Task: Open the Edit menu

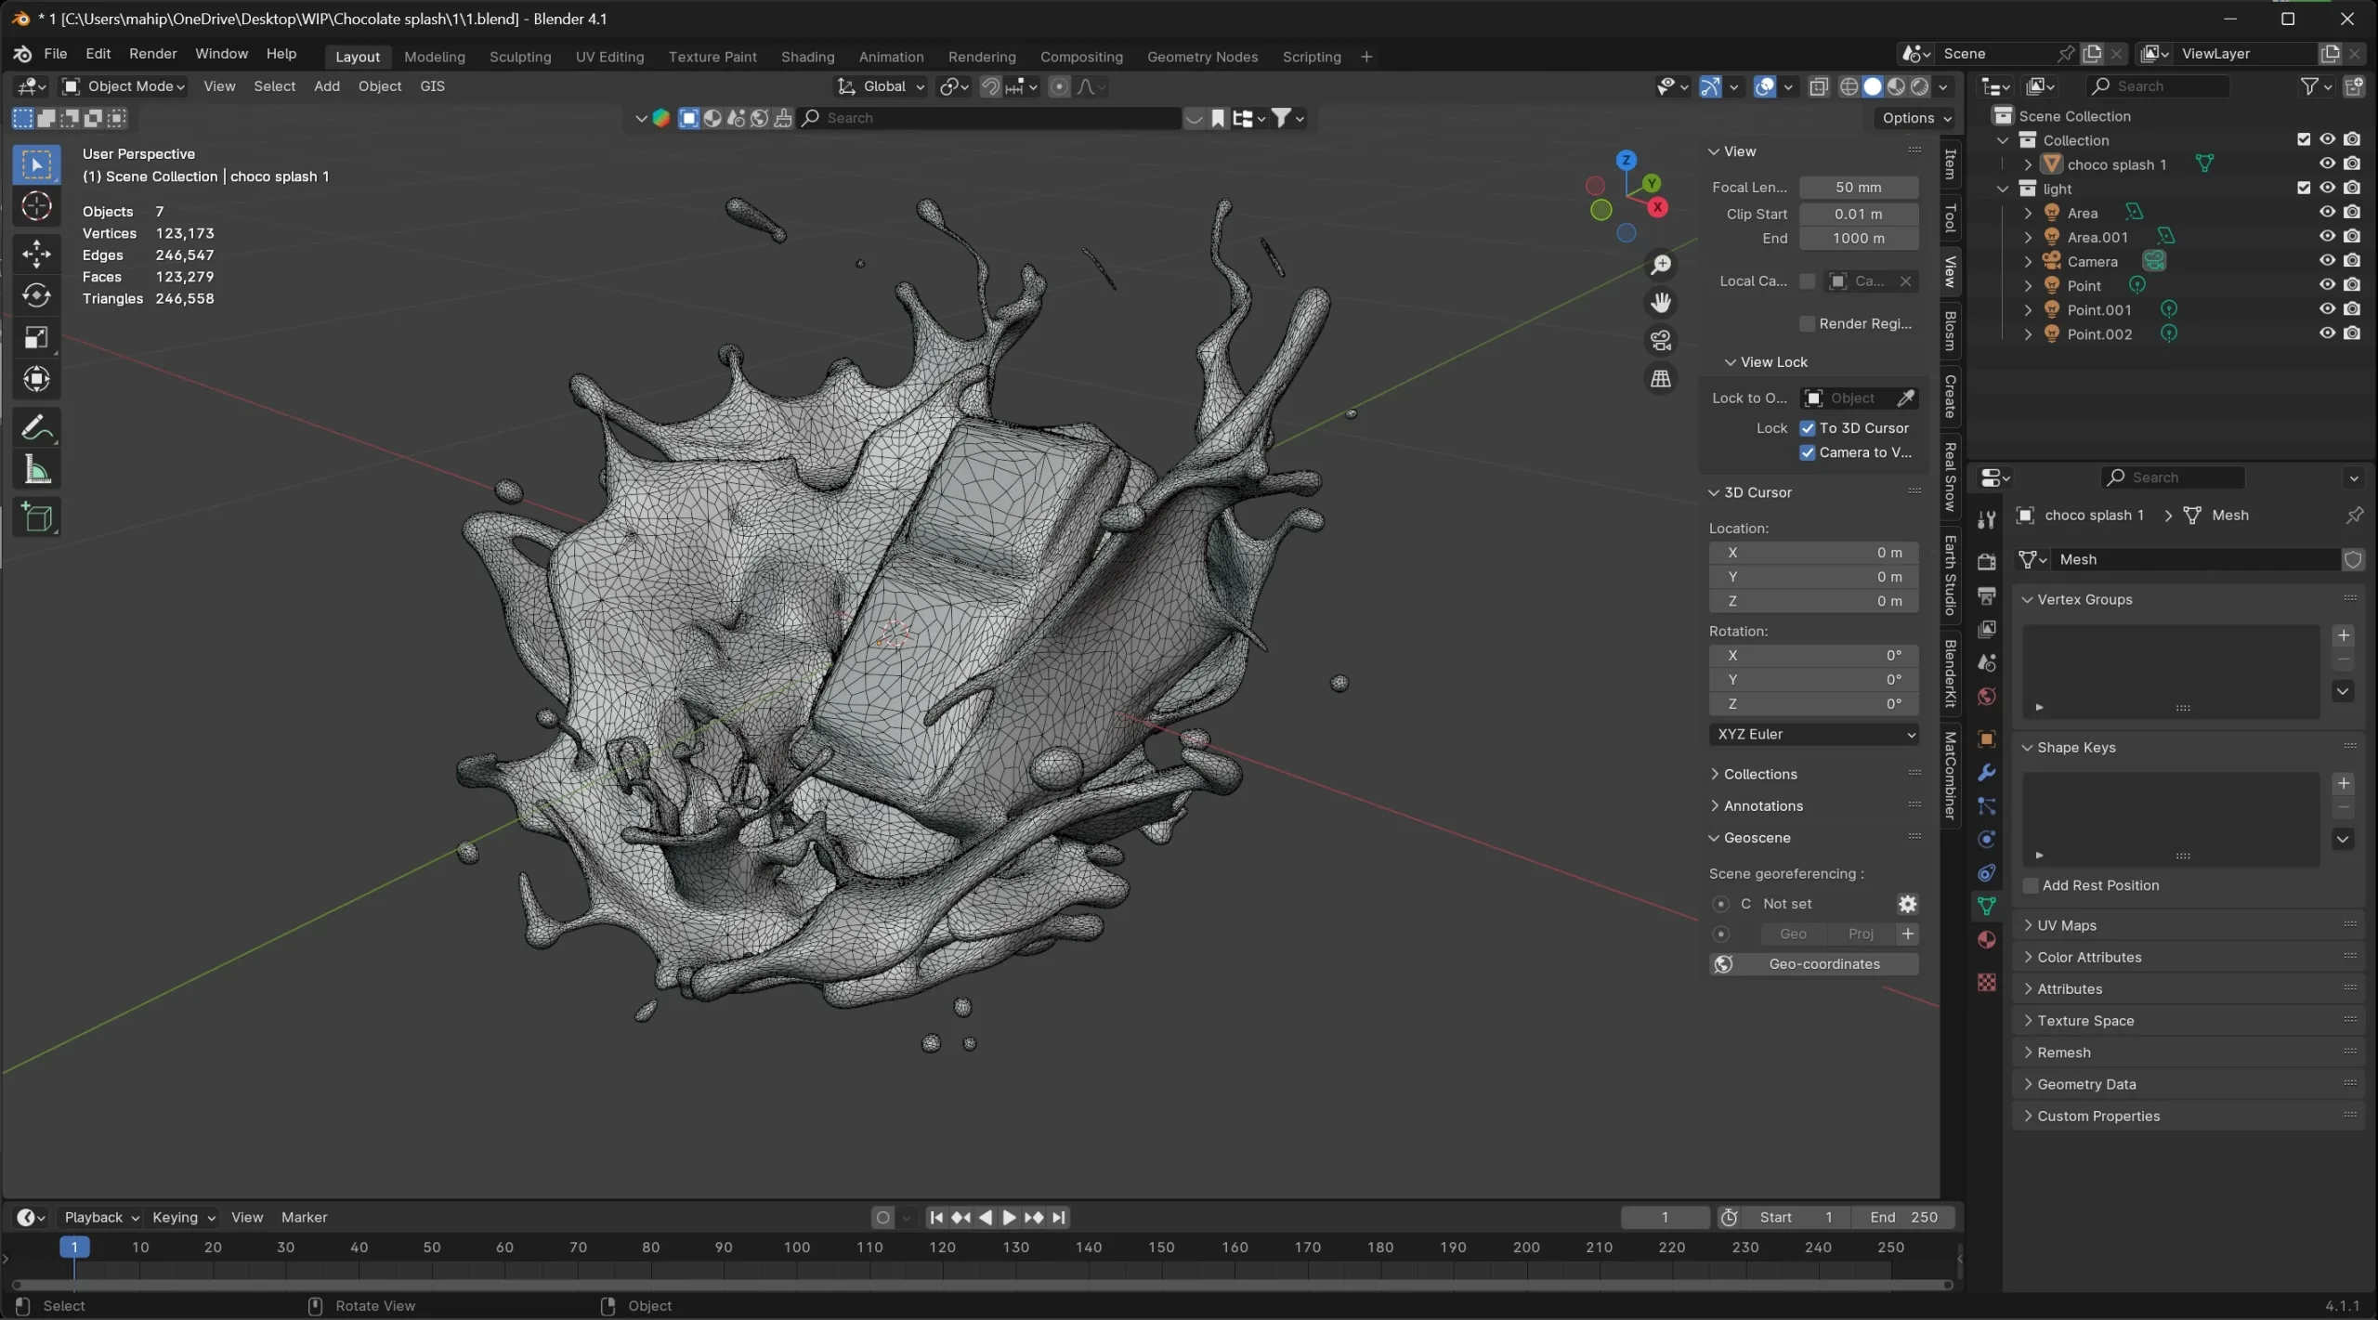Action: click(98, 54)
